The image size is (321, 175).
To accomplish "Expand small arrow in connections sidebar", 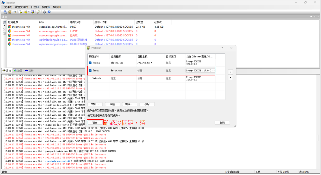I will [x=4, y=26].
